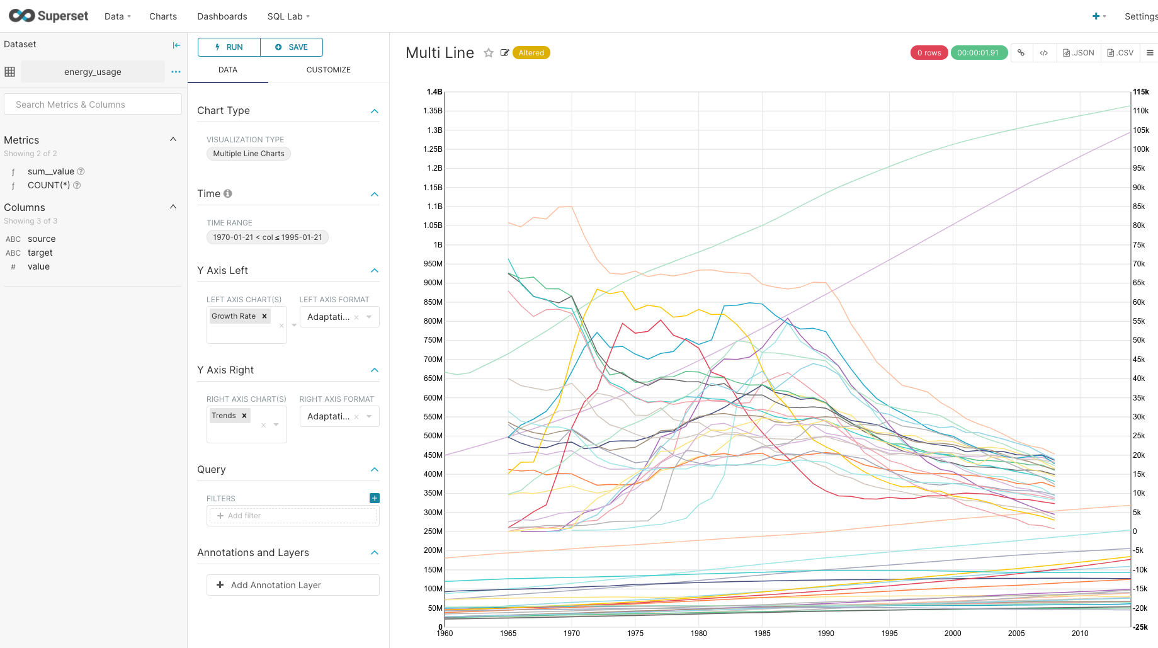This screenshot has height=648, width=1158.
Task: Change the Multiple Line Charts visualization type
Action: pyautogui.click(x=249, y=154)
